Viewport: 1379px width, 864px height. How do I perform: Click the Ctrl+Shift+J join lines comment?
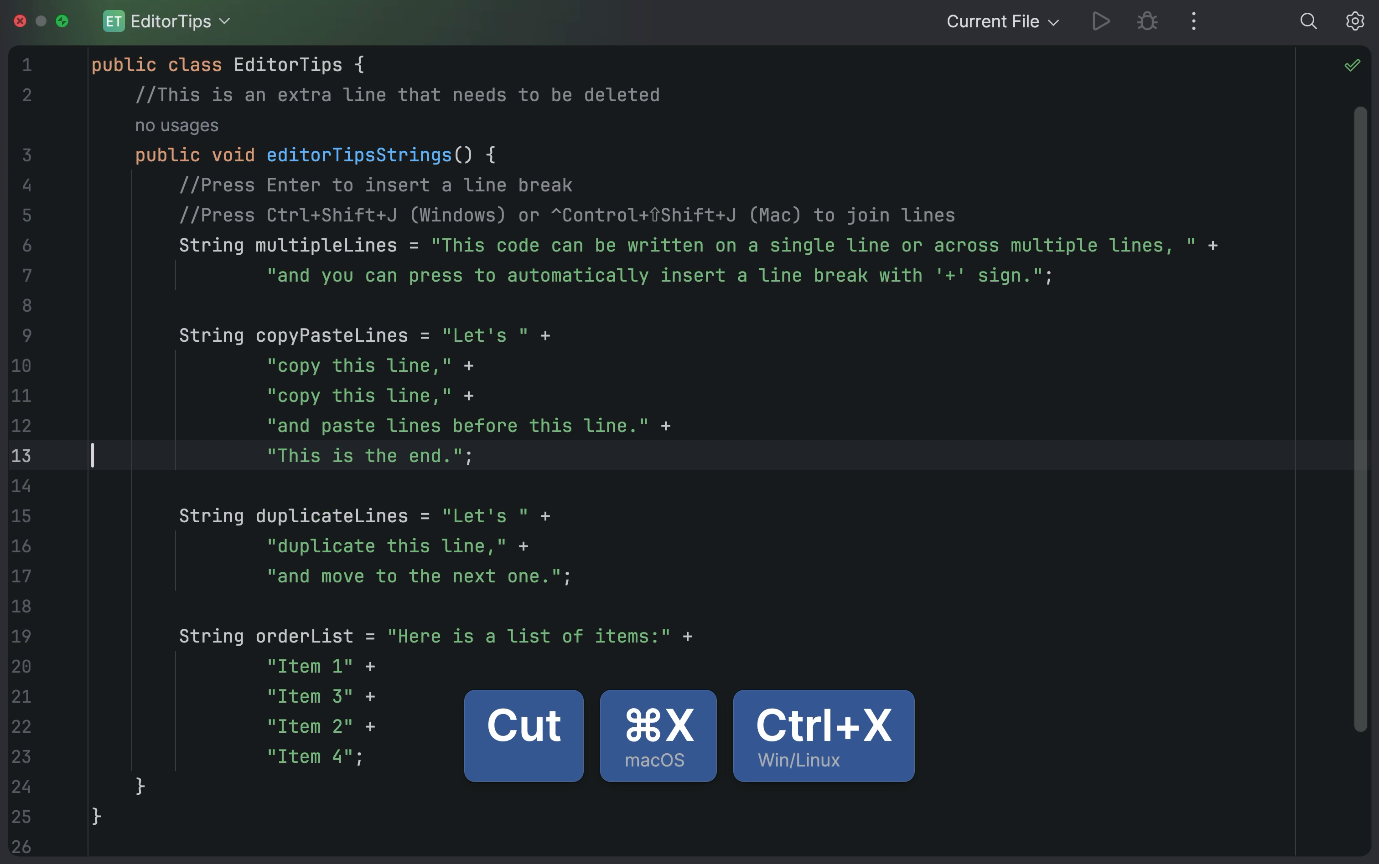pos(567,215)
